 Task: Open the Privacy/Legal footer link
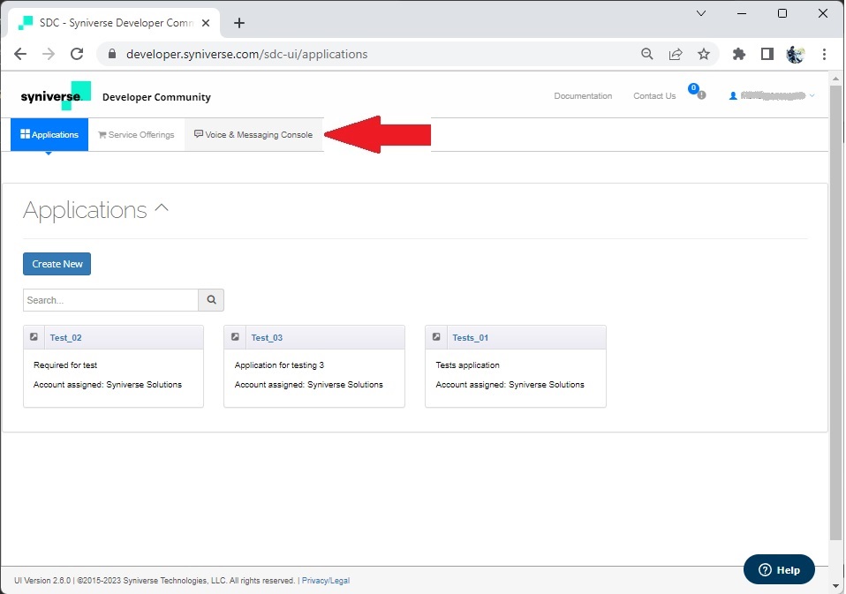click(x=325, y=581)
